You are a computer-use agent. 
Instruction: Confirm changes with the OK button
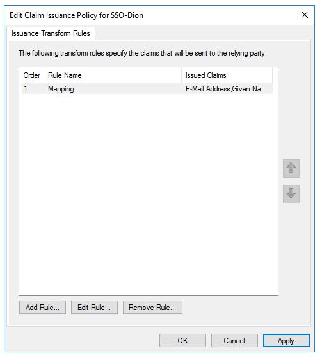pos(182,340)
